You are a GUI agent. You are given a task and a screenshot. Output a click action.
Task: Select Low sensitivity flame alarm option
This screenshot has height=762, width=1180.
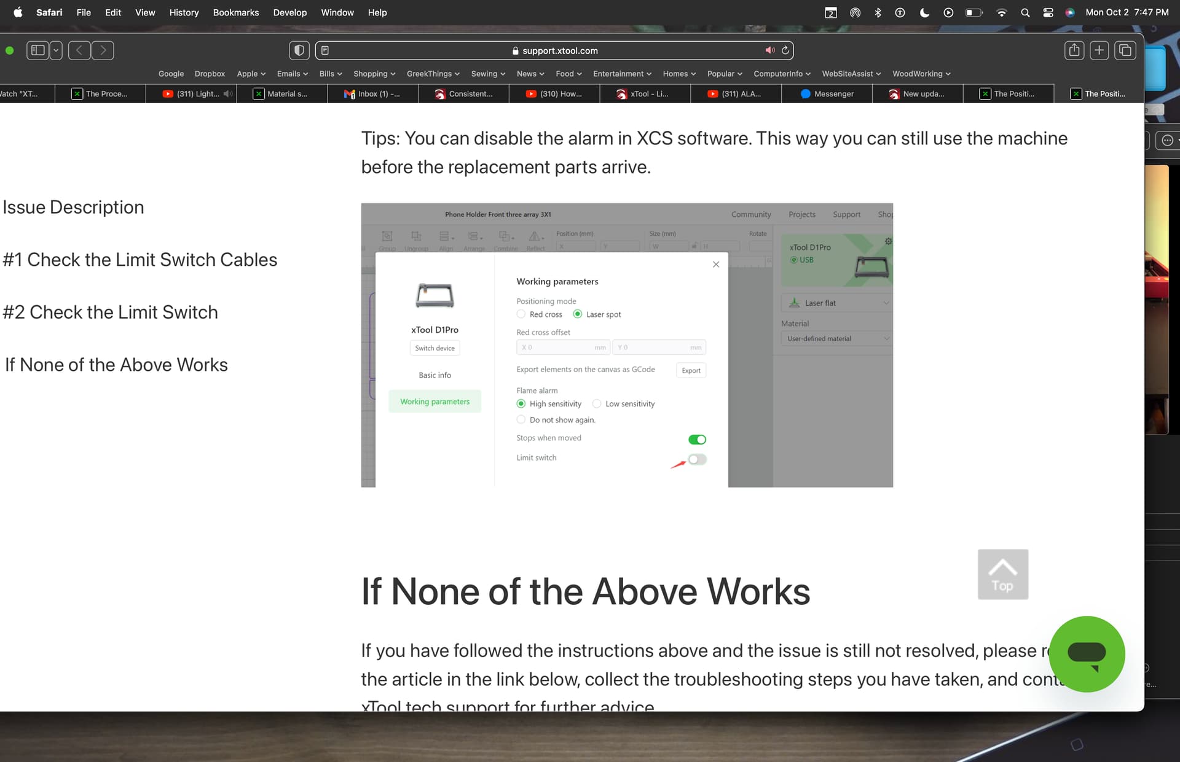pos(597,404)
